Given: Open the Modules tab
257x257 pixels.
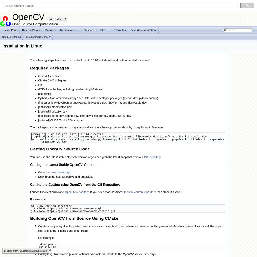Looking at the screenshot, I should tap(50, 30).
